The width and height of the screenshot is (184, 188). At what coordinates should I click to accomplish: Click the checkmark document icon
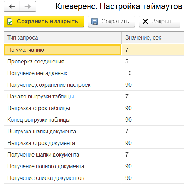(x=10, y=22)
